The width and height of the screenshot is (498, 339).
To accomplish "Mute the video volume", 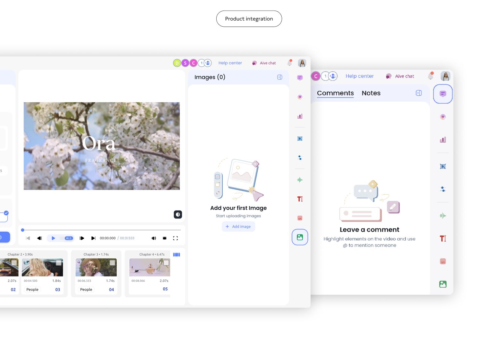I will 154,238.
